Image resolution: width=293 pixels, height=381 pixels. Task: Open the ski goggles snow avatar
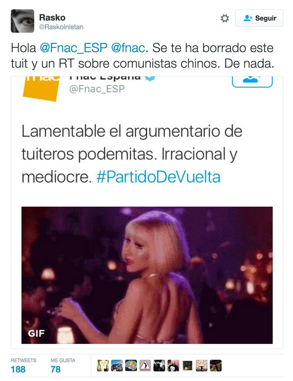(117, 366)
